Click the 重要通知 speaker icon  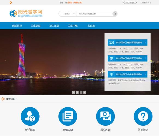pyautogui.click(x=3, y=99)
